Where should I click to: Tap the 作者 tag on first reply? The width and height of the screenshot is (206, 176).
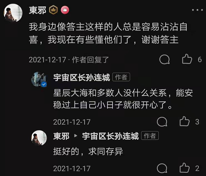pyautogui.click(x=121, y=77)
